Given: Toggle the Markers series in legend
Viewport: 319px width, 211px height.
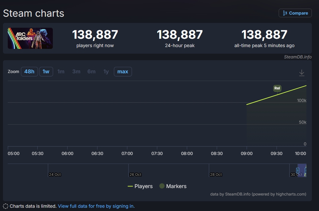Looking at the screenshot, I should (173, 186).
